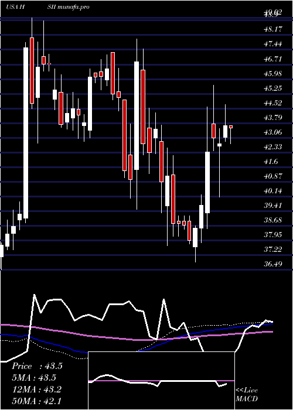Image resolution: width=293 pixels, height=410 pixels.
Task: Click the last small red candlestick
Action: [x=231, y=127]
